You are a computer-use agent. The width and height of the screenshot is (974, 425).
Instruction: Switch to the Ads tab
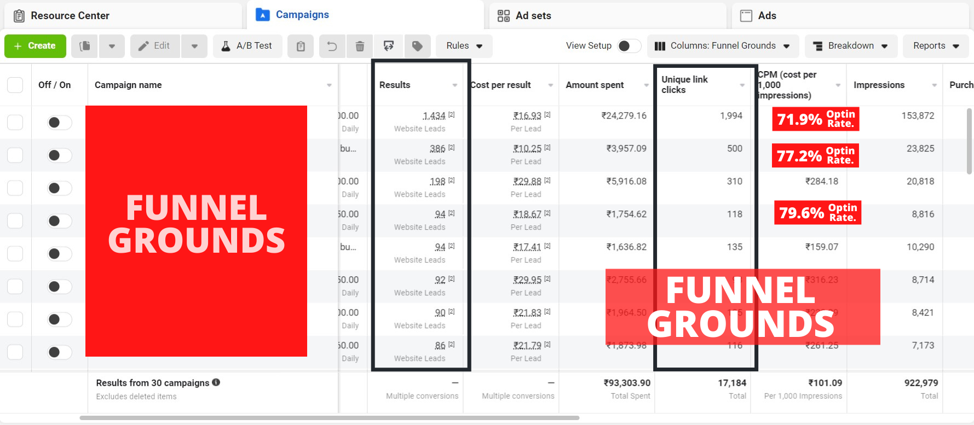pyautogui.click(x=850, y=16)
